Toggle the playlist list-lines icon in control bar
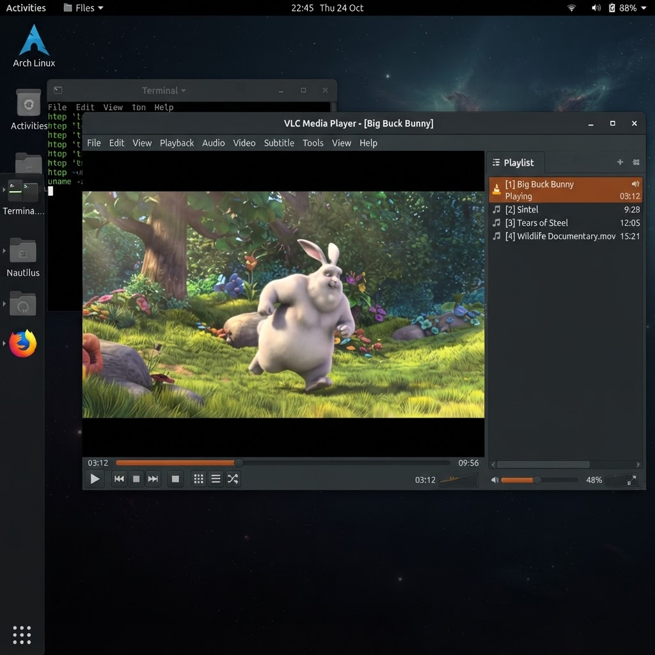The image size is (655, 655). 216,478
